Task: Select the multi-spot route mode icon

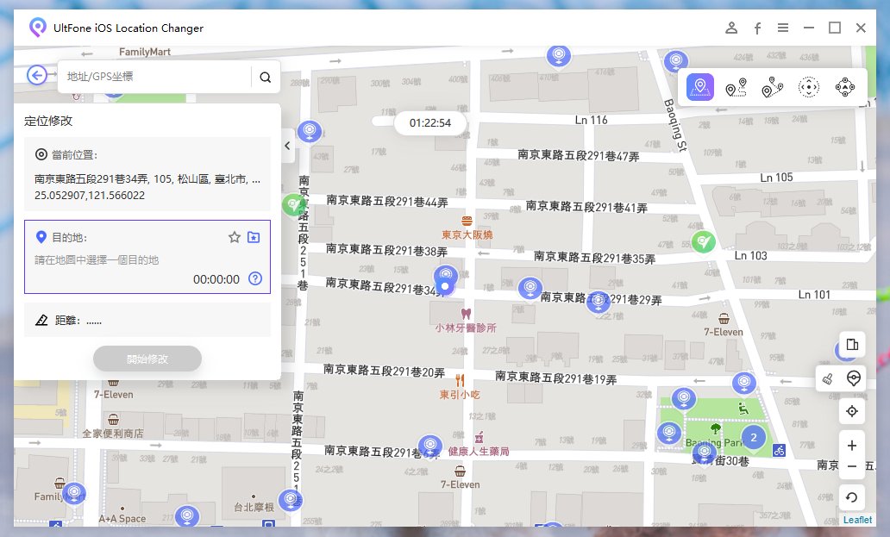Action: (x=773, y=87)
